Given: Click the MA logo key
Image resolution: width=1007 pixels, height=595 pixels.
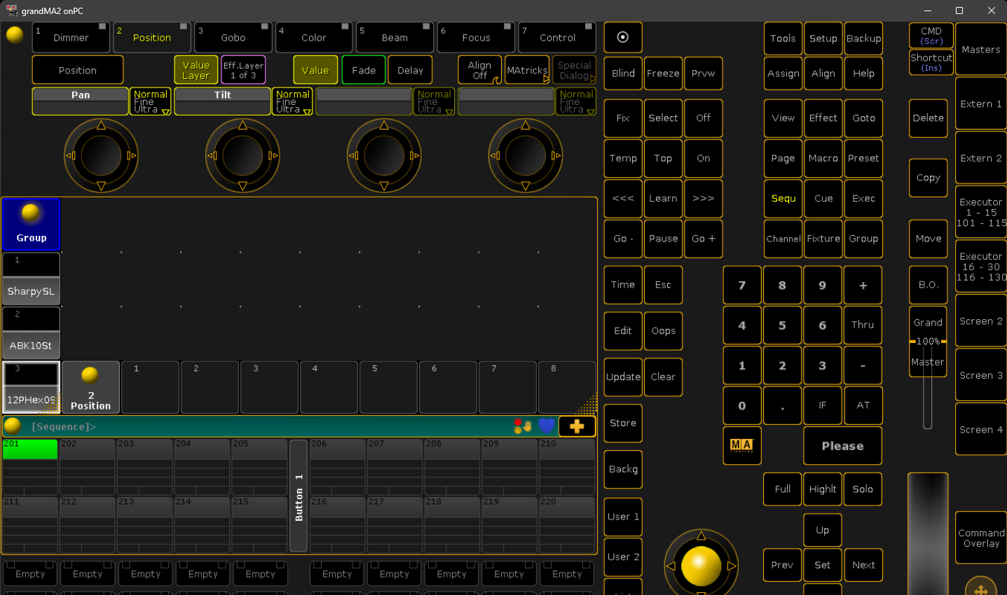Looking at the screenshot, I should [741, 445].
